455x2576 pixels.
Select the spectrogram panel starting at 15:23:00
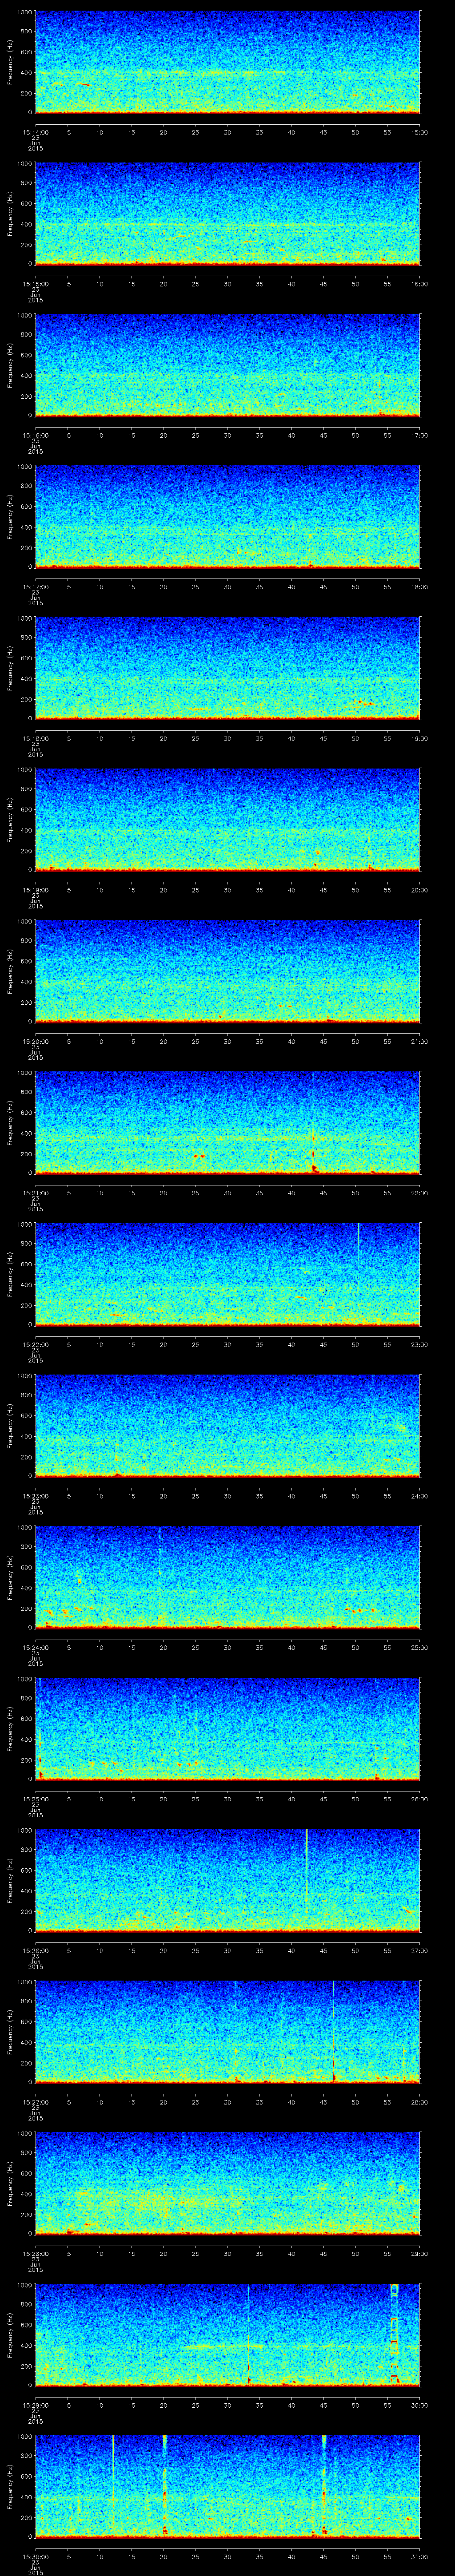(228, 1425)
